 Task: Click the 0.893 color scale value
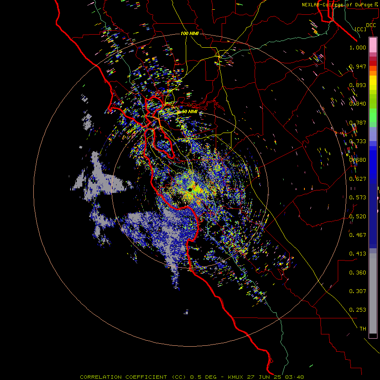[x=358, y=85]
